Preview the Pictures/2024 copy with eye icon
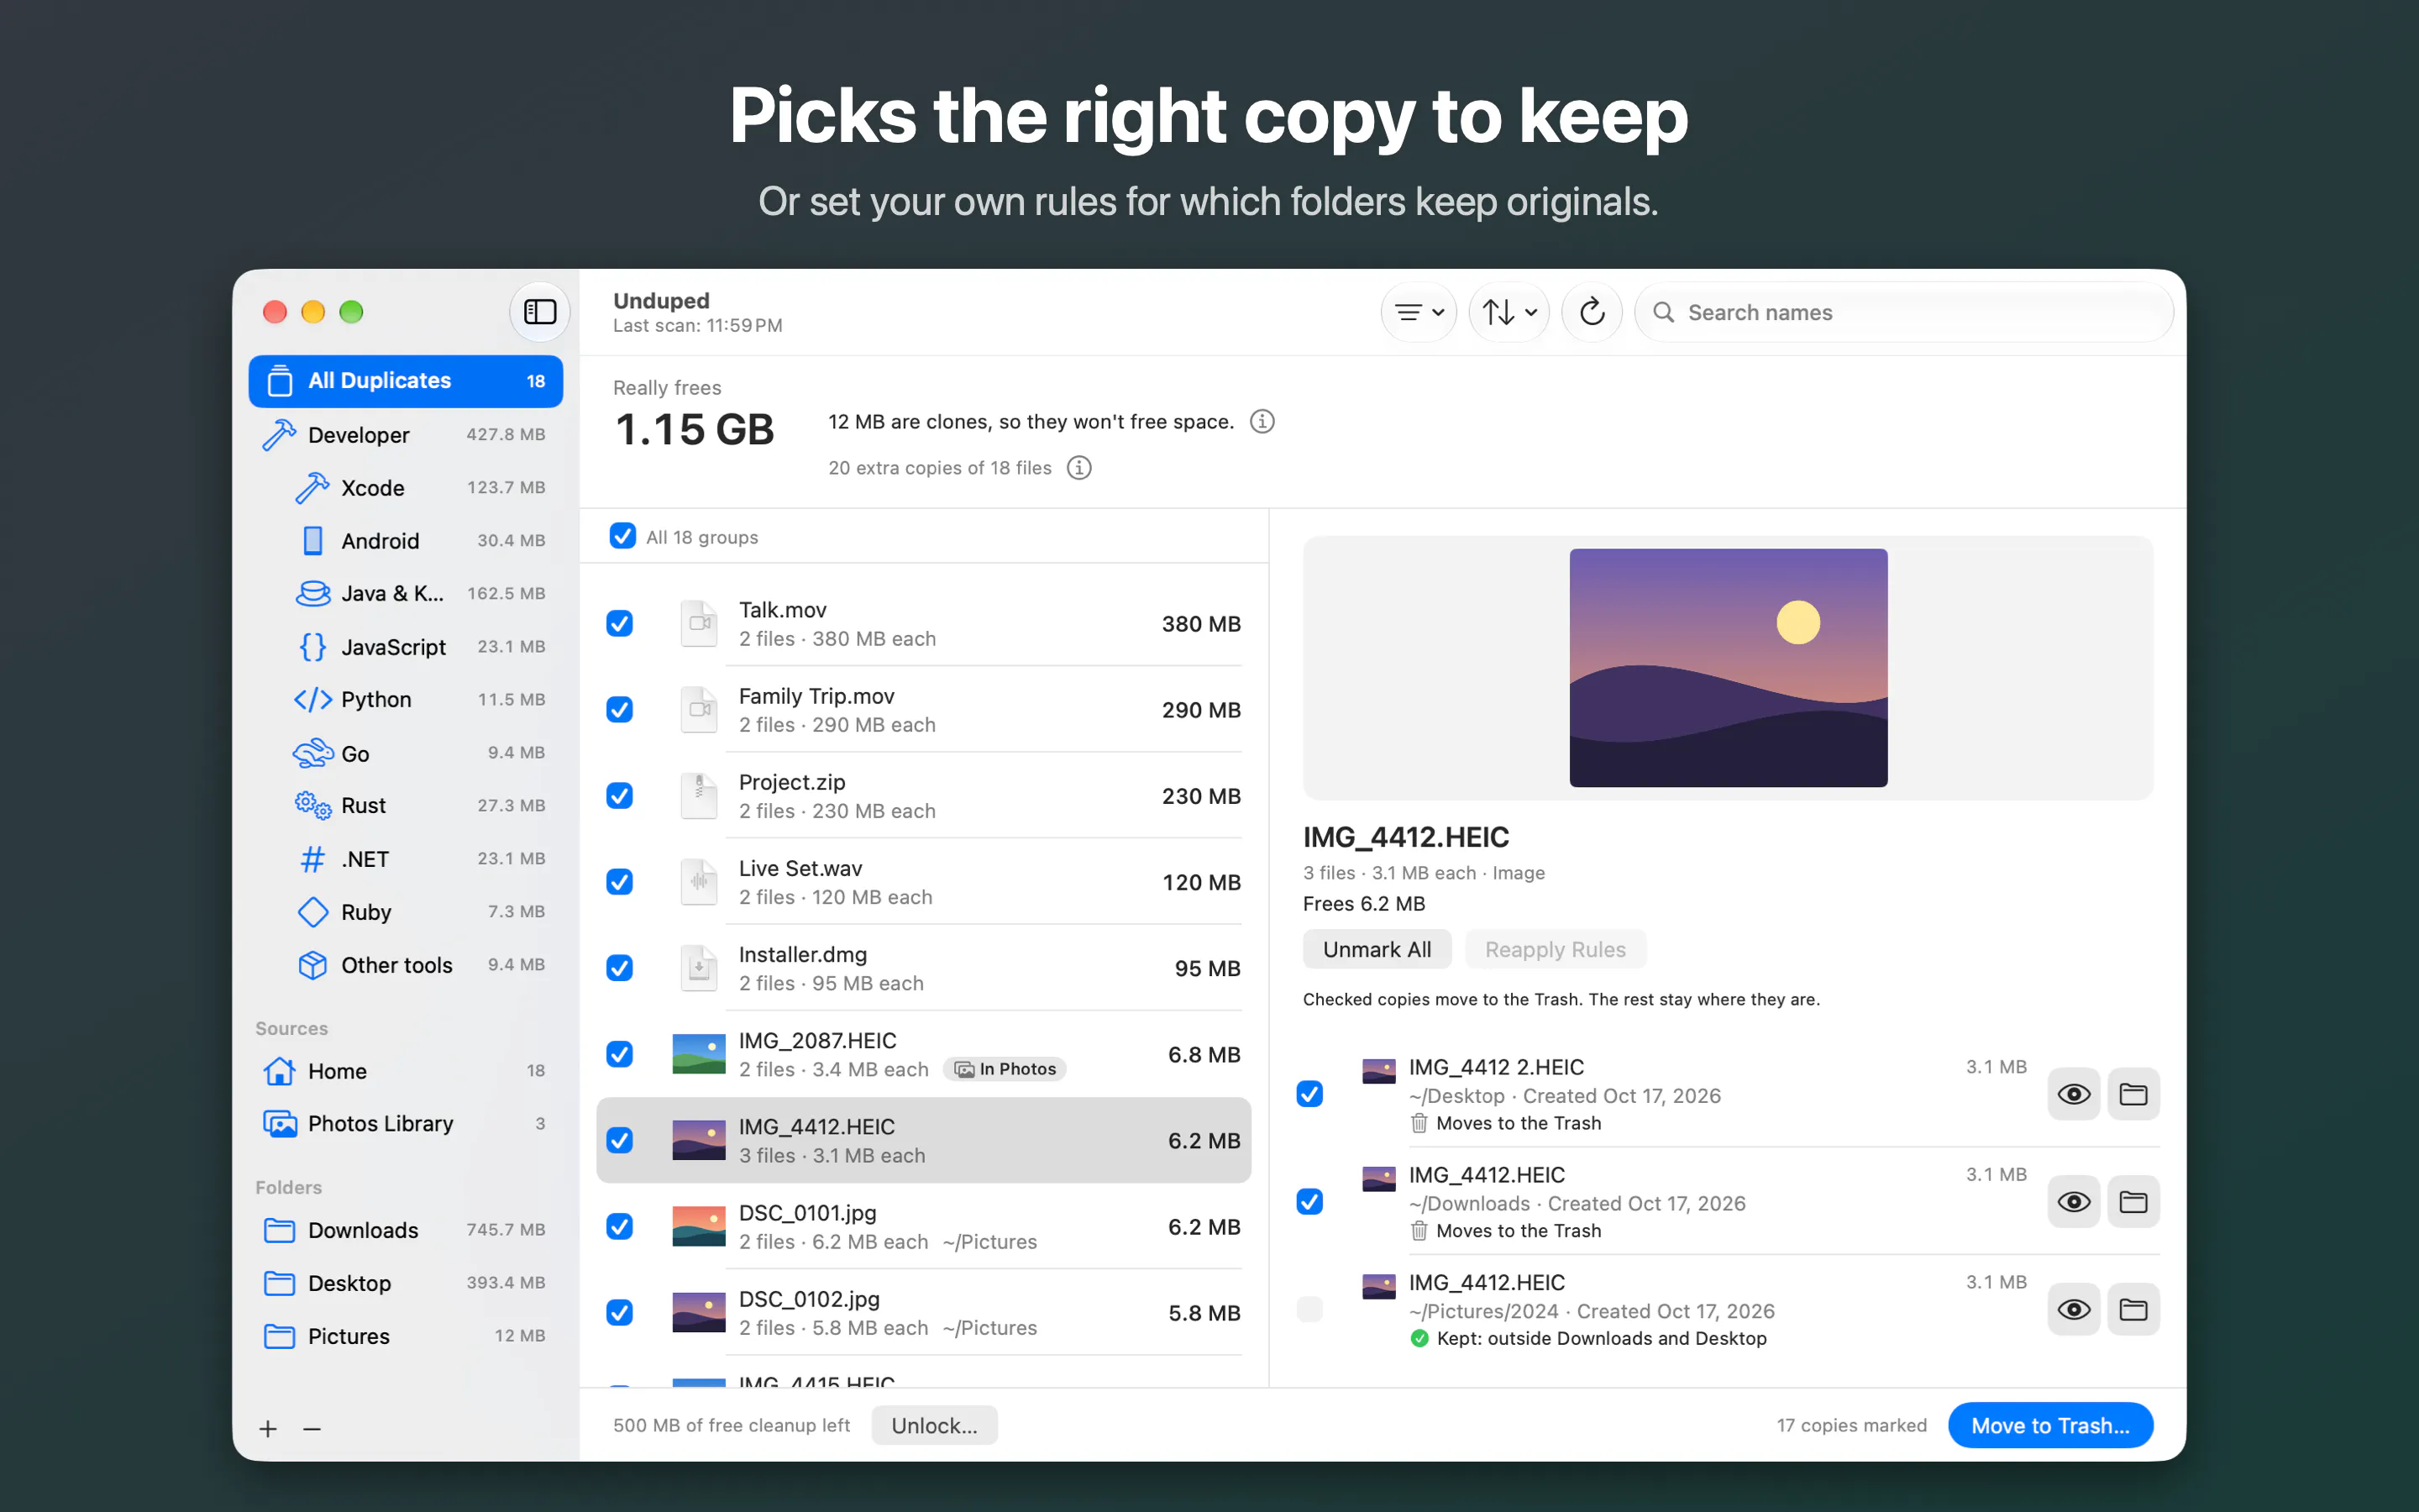The height and width of the screenshot is (1512, 2419). click(x=2073, y=1309)
